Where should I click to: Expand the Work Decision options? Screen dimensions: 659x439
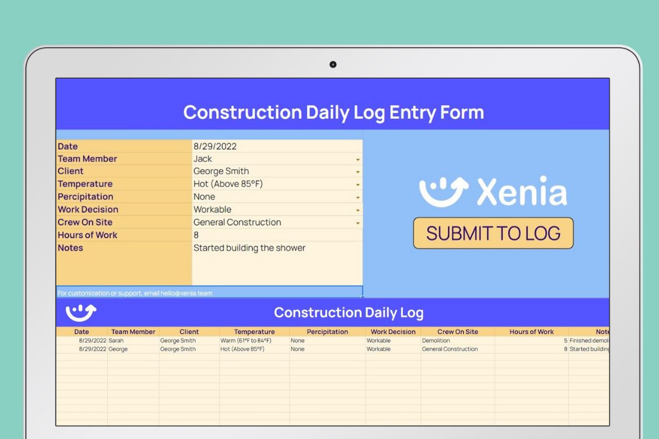coord(359,209)
